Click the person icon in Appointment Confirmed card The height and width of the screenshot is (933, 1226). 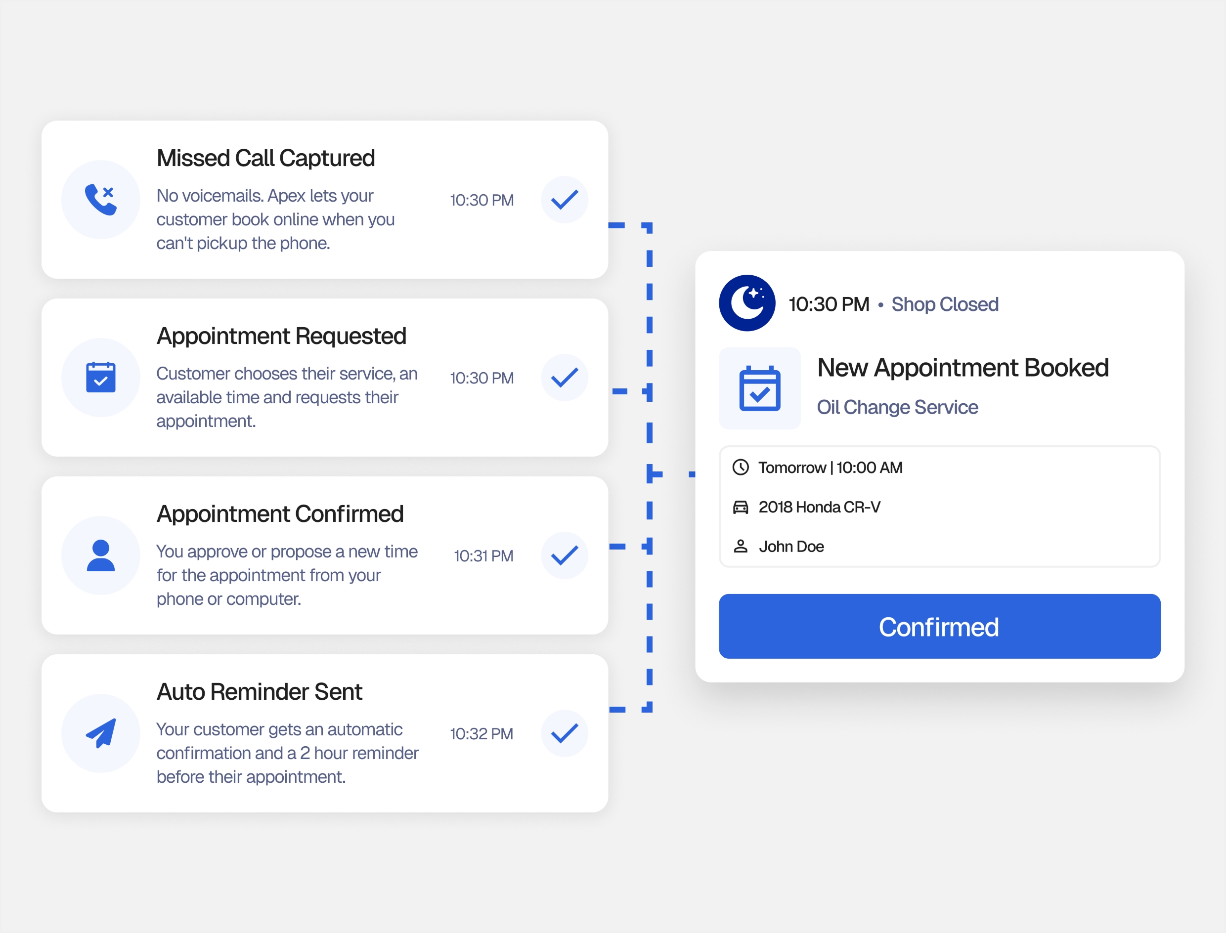[x=100, y=555]
